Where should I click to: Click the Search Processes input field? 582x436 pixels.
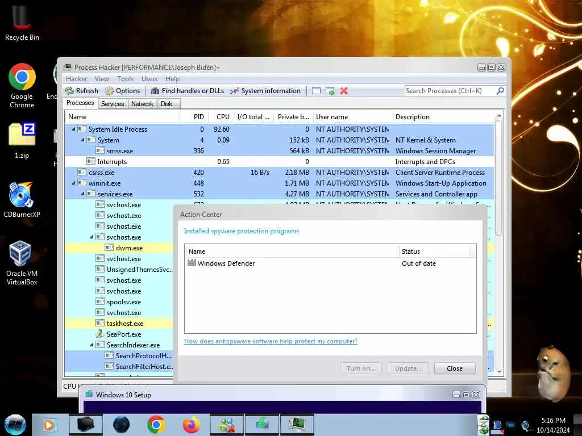pos(450,91)
